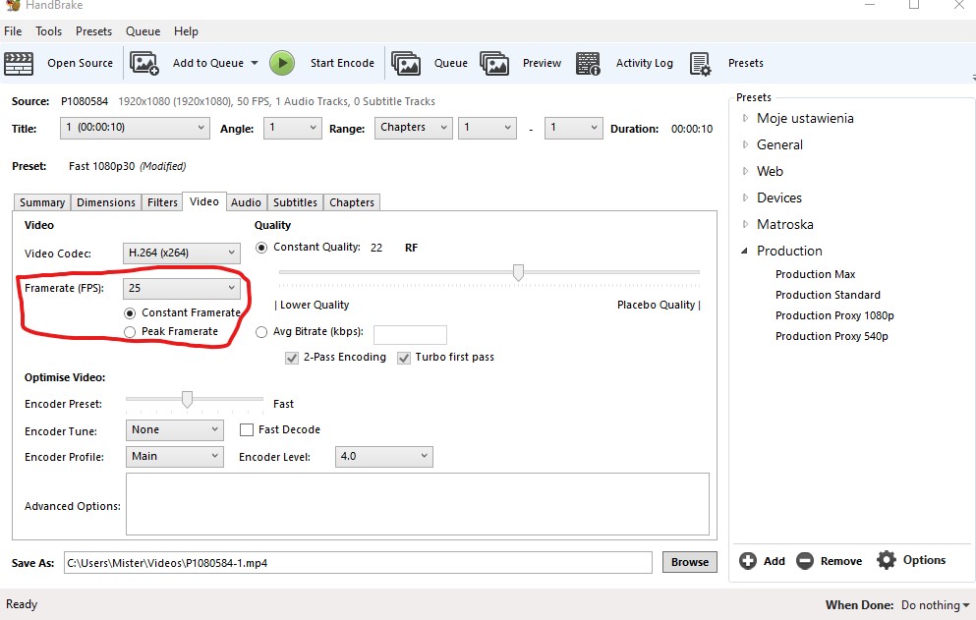Image resolution: width=976 pixels, height=620 pixels.
Task: Click the Preview images icon
Action: [x=494, y=64]
